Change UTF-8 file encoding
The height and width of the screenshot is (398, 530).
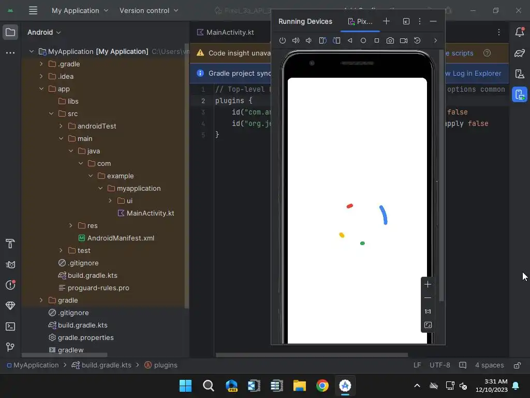440,365
